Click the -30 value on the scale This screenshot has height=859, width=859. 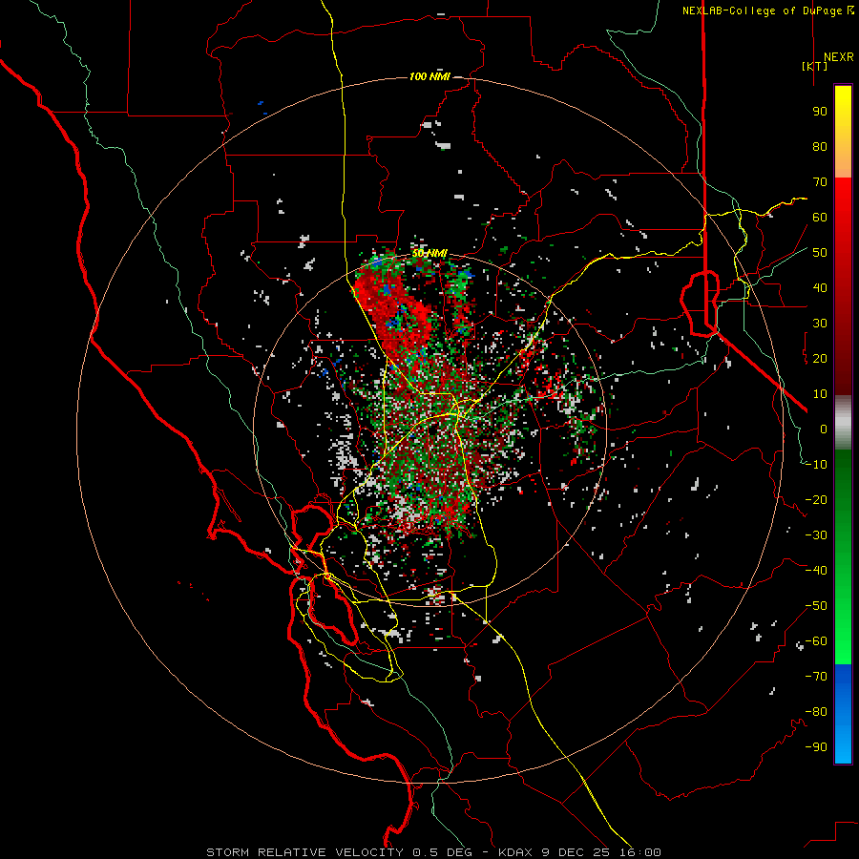click(x=816, y=535)
